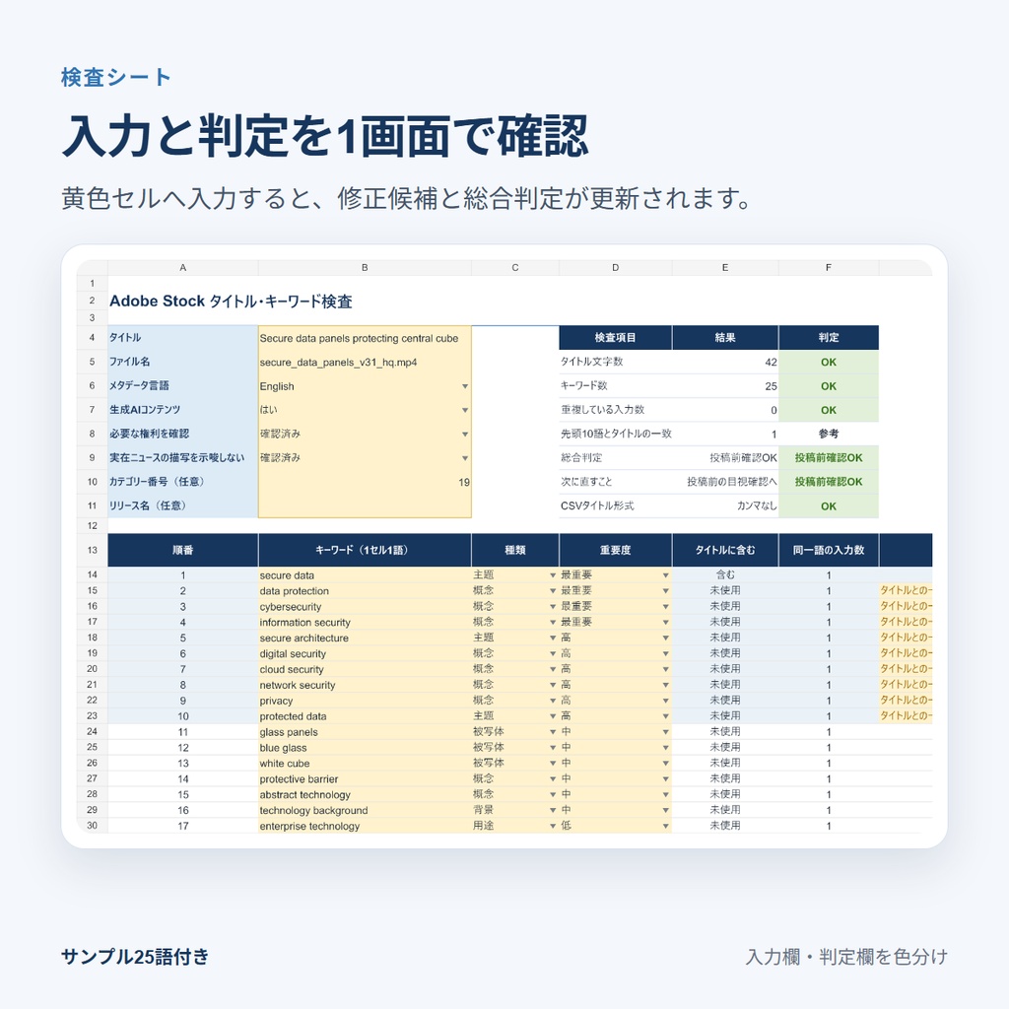The image size is (1009, 1009).
Task: Click the 判定 header cell
Action: [x=829, y=338]
